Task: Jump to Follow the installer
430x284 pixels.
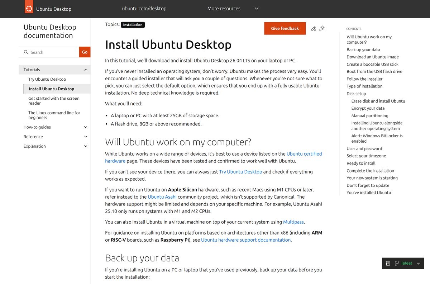Action: click(x=364, y=79)
